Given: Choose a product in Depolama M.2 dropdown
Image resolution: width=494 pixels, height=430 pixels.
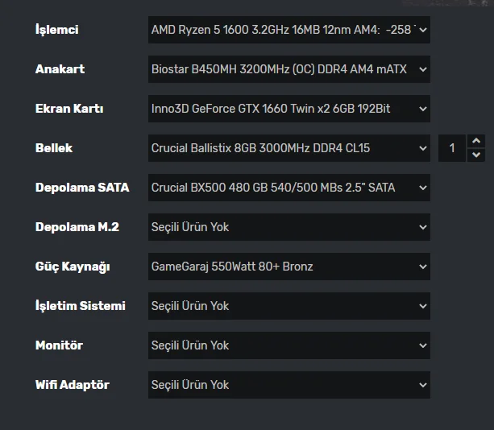Looking at the screenshot, I should point(289,227).
